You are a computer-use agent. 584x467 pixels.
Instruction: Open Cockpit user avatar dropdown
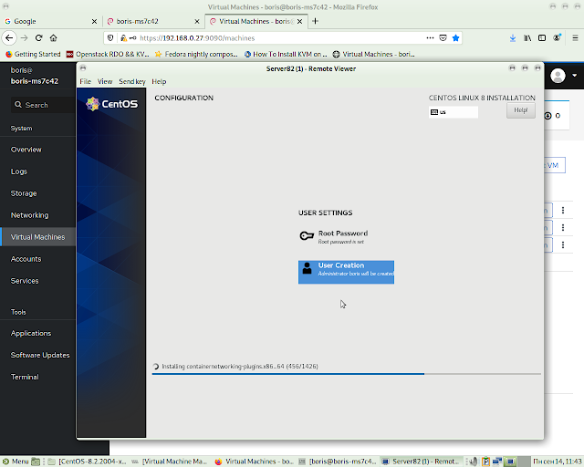coord(564,76)
